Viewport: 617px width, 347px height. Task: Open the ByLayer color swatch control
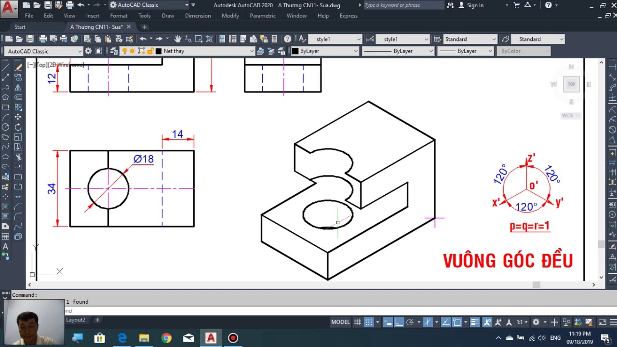coord(325,51)
